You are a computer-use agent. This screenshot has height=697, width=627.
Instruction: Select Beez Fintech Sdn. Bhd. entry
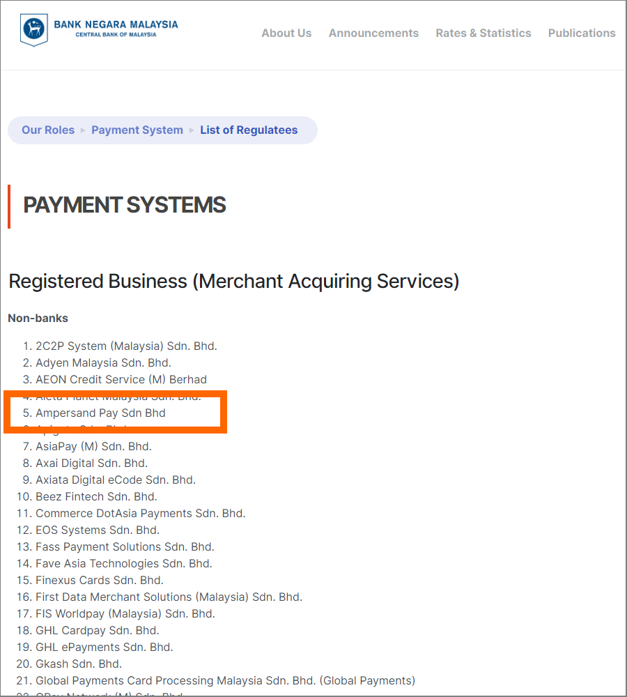(x=96, y=496)
